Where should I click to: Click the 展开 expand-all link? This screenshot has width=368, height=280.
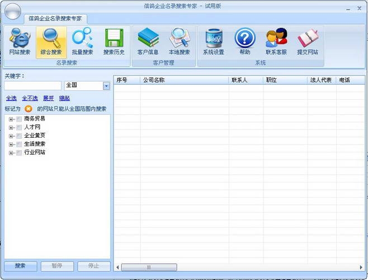coord(48,98)
